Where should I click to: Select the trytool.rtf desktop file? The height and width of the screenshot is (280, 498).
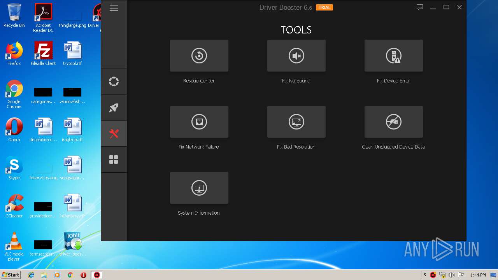tap(72, 54)
